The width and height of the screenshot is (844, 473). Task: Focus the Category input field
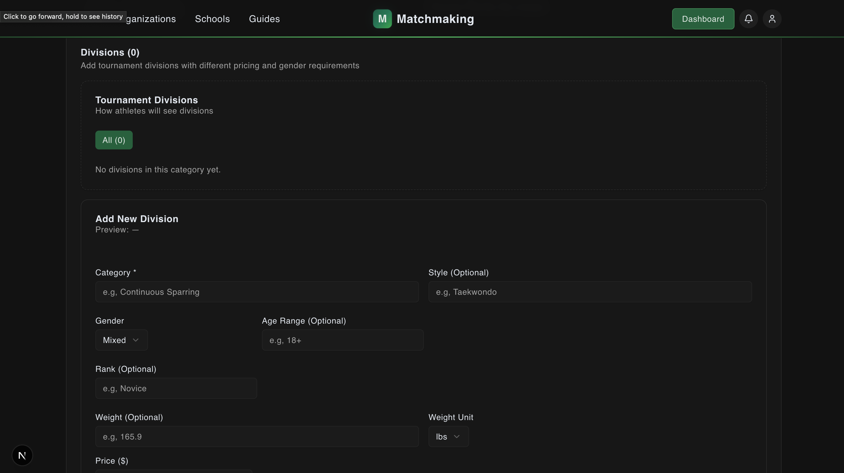point(257,292)
